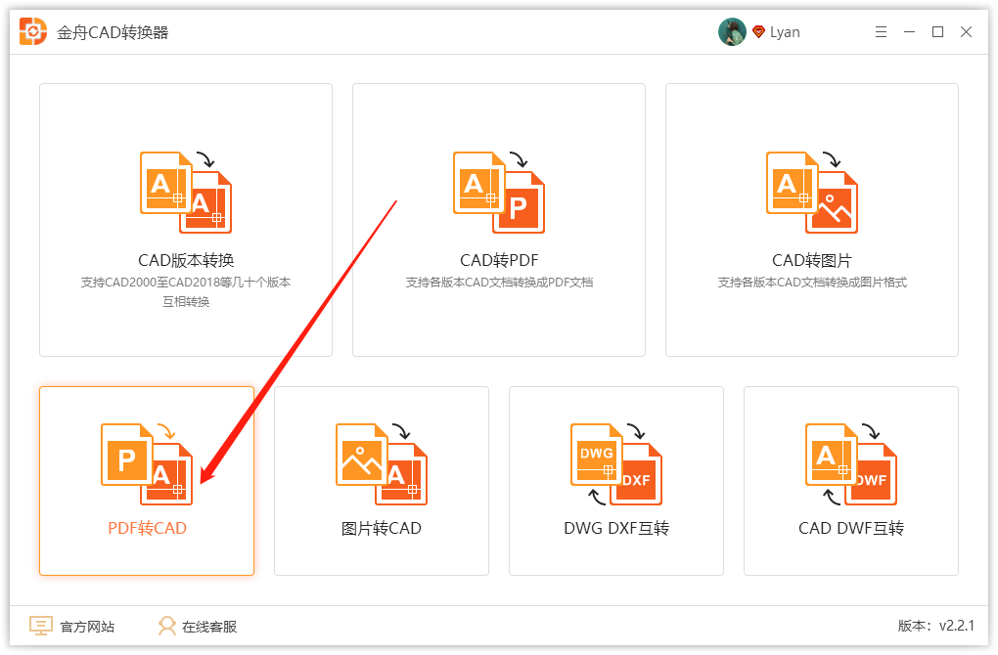The width and height of the screenshot is (998, 655).
Task: Click the VIP diamond badge icon
Action: click(x=758, y=32)
